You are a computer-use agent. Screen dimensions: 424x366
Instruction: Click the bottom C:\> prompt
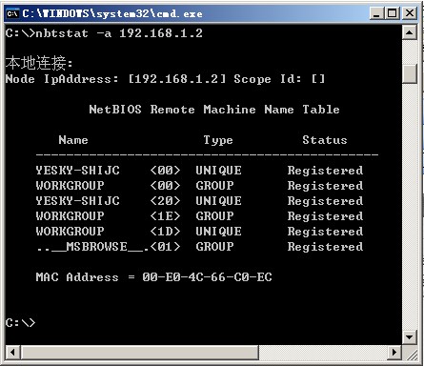[20, 323]
